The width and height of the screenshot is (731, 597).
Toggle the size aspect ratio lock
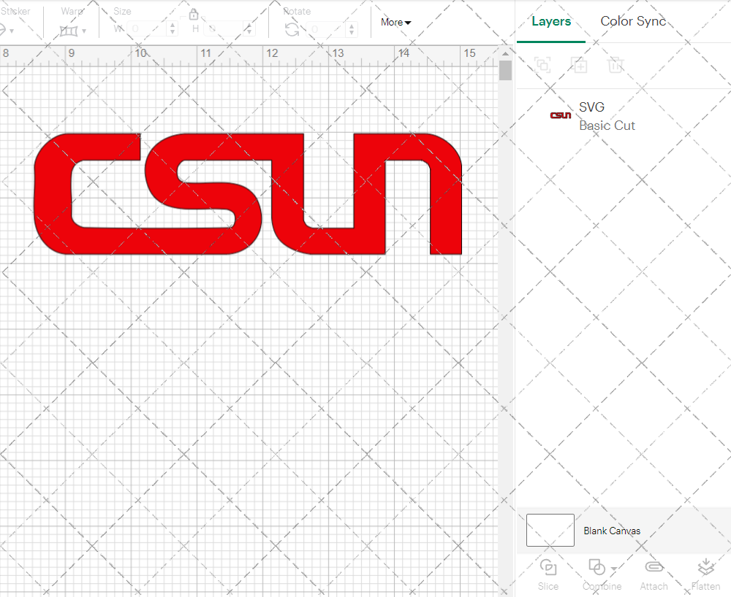(x=194, y=14)
